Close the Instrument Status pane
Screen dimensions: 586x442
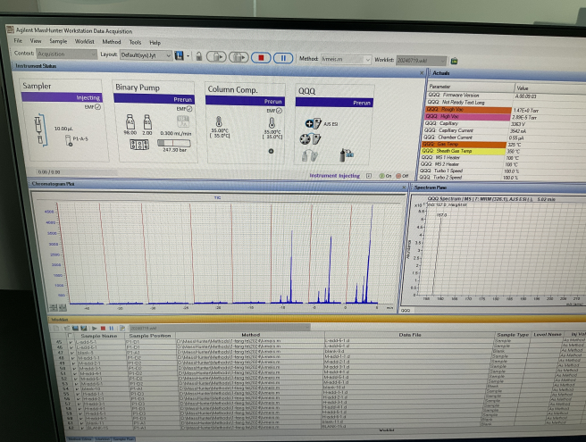(422, 73)
